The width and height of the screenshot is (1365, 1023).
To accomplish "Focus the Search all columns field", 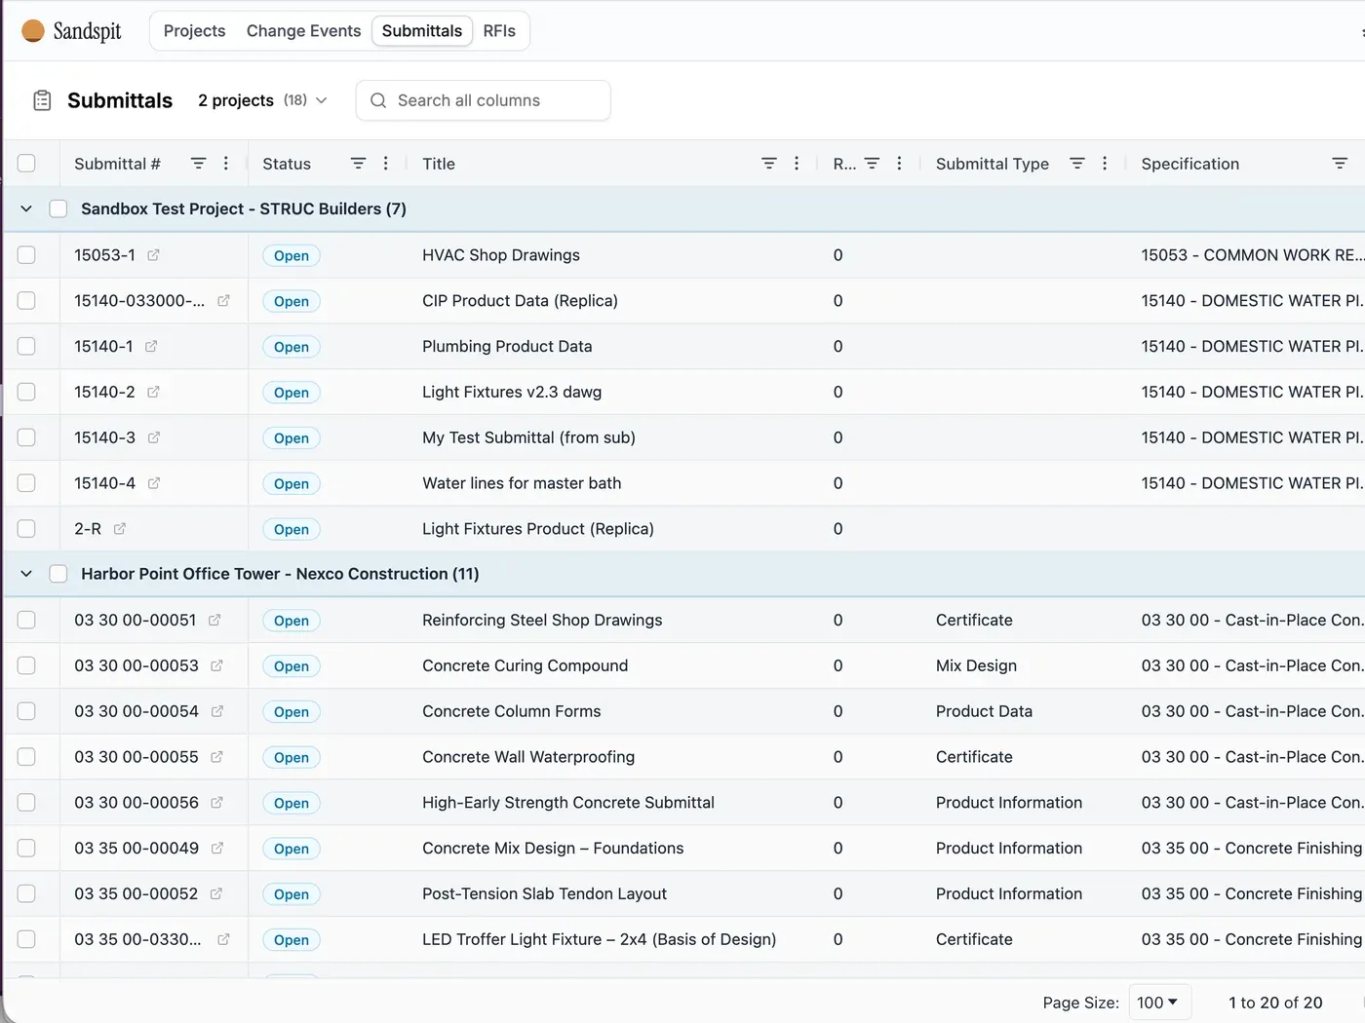I will pyautogui.click(x=484, y=100).
